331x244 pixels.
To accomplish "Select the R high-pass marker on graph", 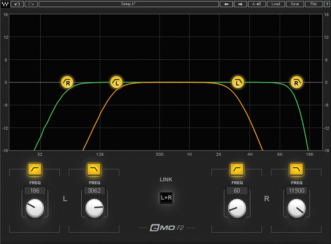I will (x=67, y=82).
